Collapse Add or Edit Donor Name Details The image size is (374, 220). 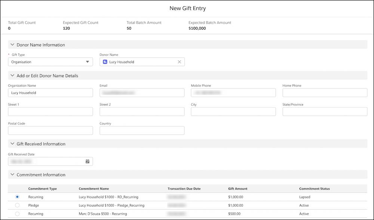(12, 76)
